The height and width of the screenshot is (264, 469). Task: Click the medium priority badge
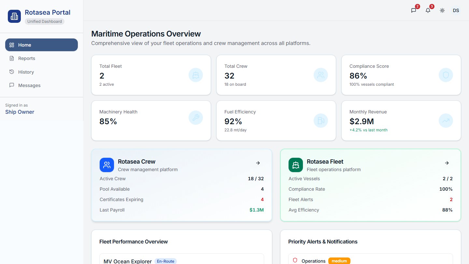(339, 261)
